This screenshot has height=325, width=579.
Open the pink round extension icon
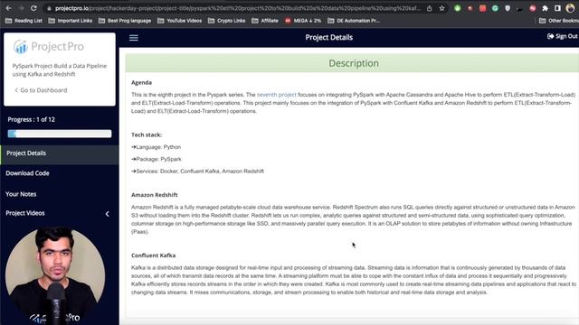pyautogui.click(x=533, y=8)
